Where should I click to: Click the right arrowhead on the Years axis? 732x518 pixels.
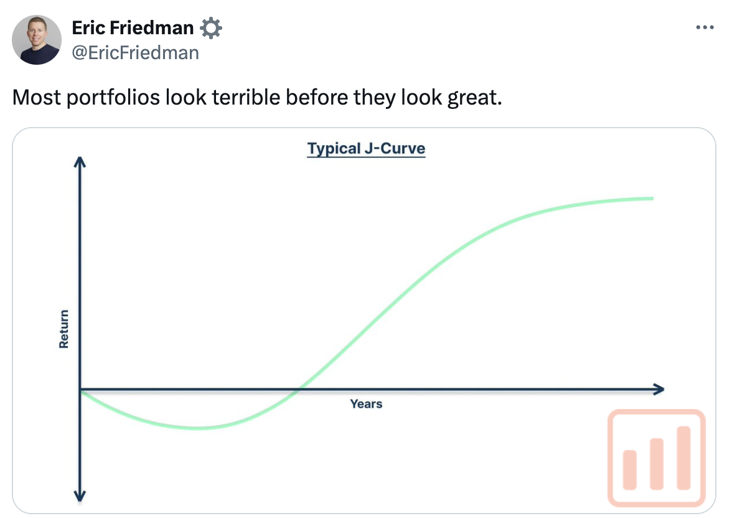click(x=659, y=390)
